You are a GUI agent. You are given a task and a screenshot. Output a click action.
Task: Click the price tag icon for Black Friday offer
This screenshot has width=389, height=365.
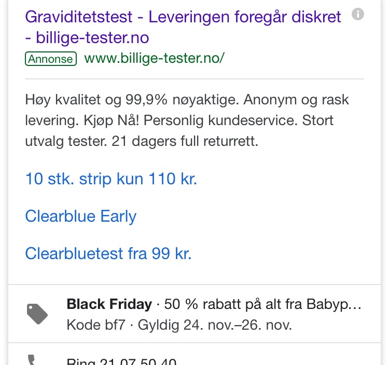coord(37,314)
